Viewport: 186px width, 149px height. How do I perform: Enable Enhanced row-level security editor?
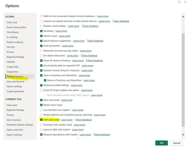41,51
